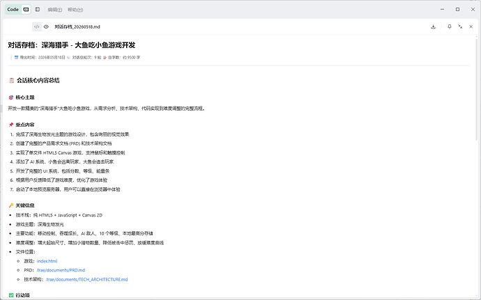Click the 会话核心内容总结 heading

pyautogui.click(x=38, y=80)
